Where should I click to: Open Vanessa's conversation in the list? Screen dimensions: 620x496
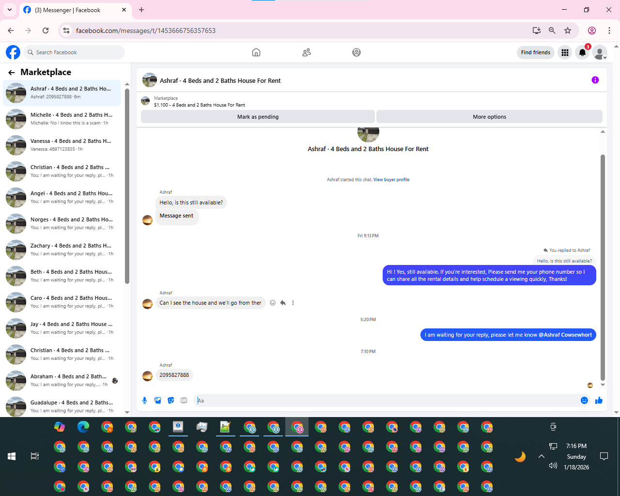click(62, 145)
